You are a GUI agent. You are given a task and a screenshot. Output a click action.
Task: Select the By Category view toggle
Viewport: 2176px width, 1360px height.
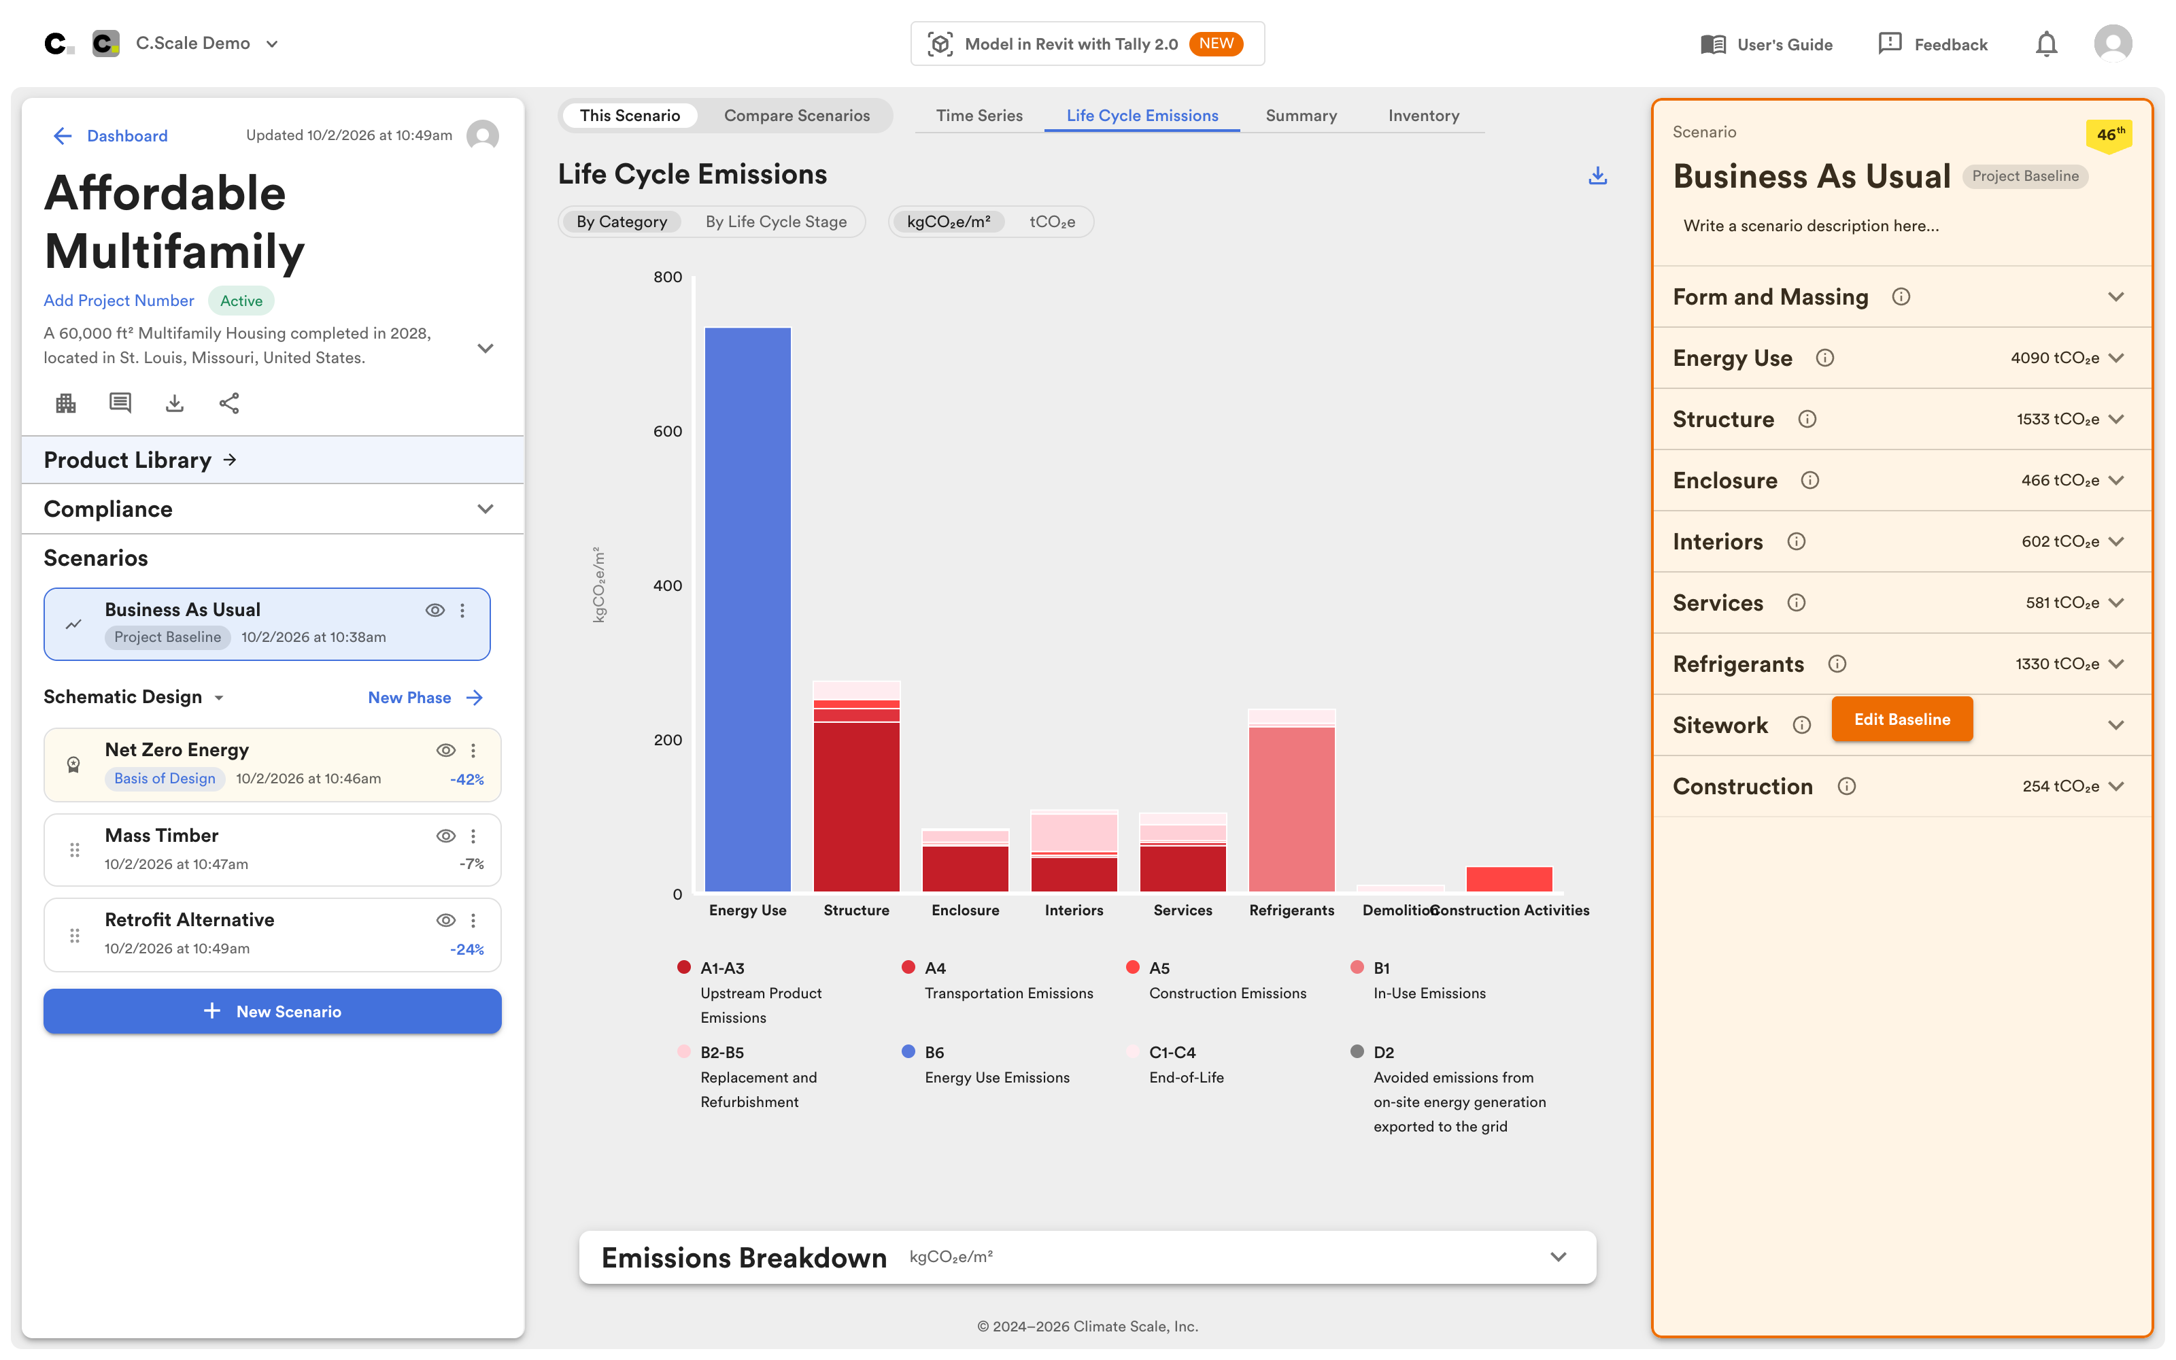622,222
